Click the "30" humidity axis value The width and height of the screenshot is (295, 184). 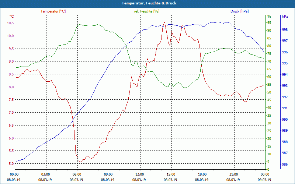tap(269, 123)
